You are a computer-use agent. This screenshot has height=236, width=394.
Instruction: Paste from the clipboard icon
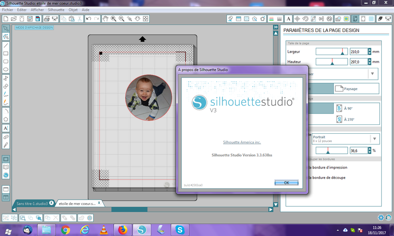(71, 19)
